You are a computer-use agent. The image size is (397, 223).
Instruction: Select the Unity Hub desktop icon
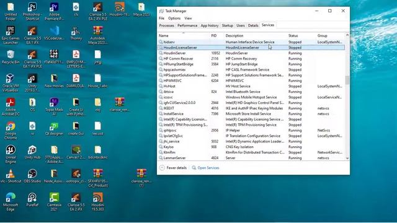pos(32,152)
